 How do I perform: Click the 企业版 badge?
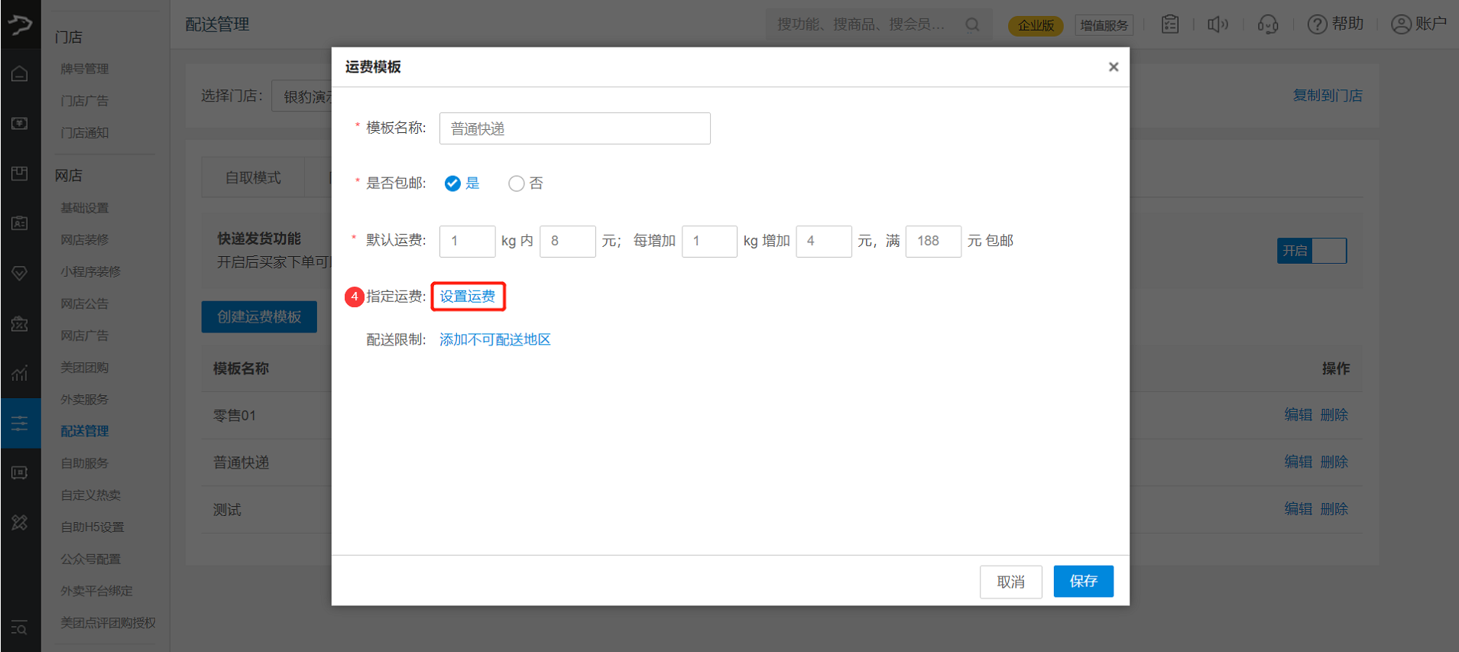point(1036,25)
